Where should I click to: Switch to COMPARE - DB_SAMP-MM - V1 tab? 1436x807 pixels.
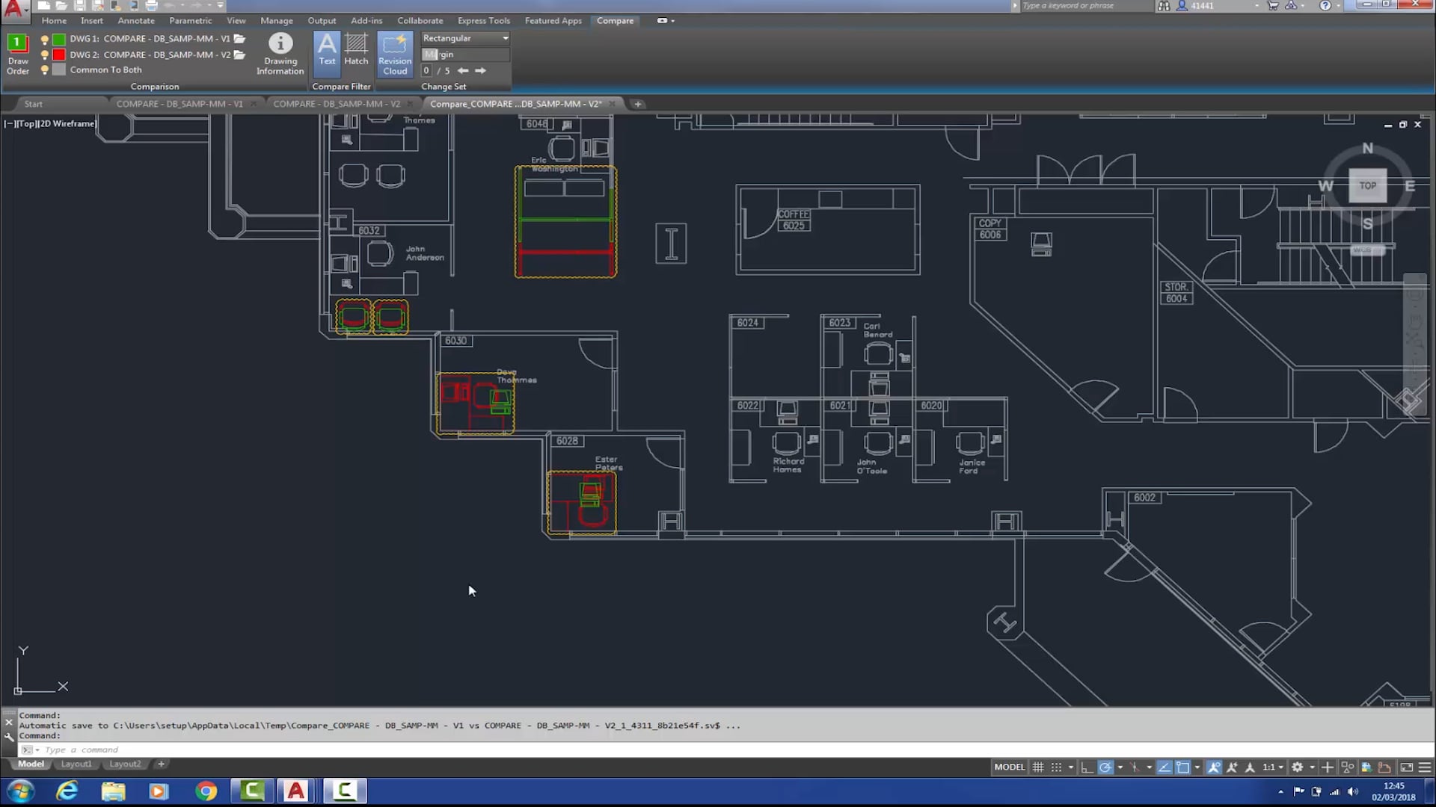click(180, 103)
